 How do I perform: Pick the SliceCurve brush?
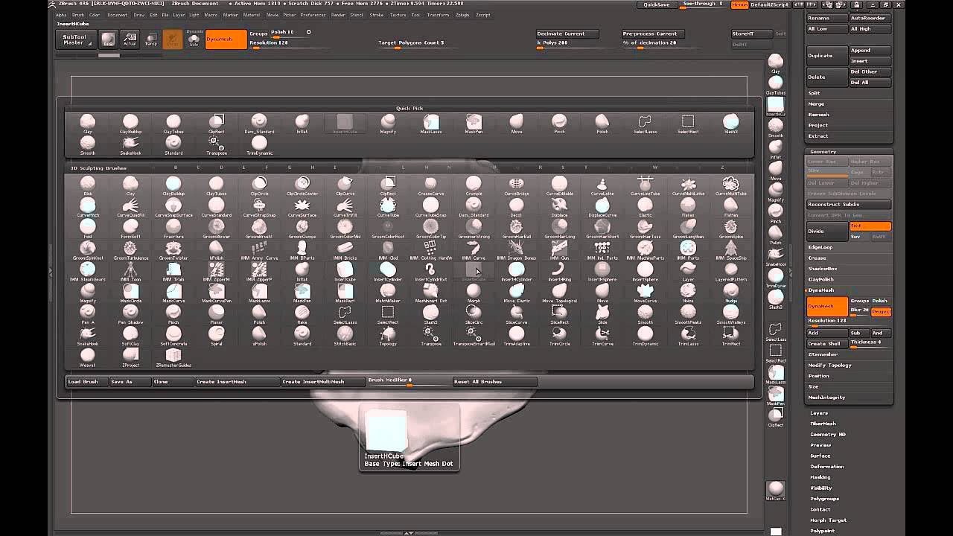517,315
